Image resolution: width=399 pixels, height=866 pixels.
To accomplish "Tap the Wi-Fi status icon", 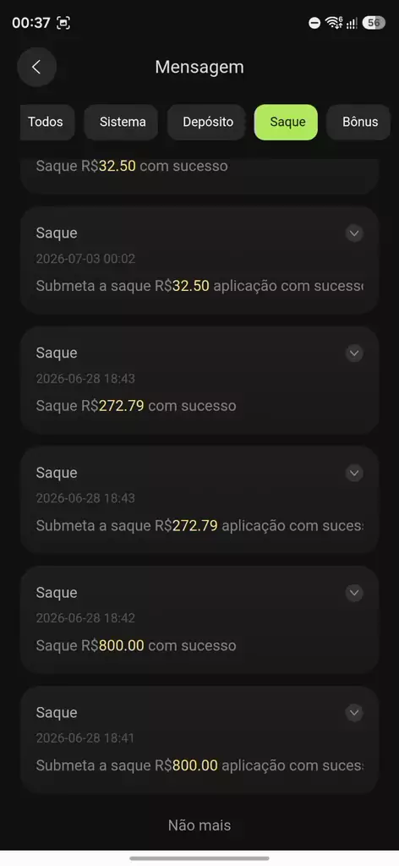I will pyautogui.click(x=334, y=23).
